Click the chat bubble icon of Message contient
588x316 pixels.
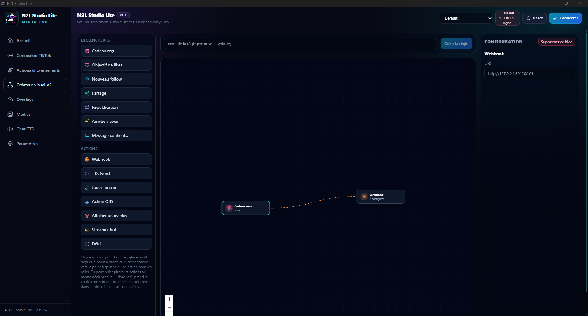[87, 135]
